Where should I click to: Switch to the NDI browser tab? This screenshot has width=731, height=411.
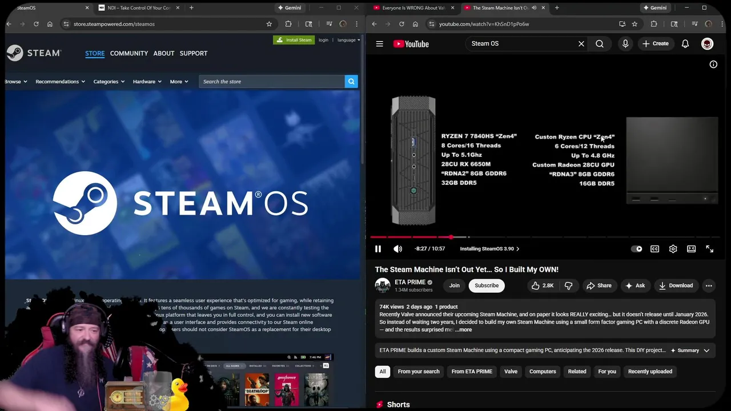coord(139,8)
